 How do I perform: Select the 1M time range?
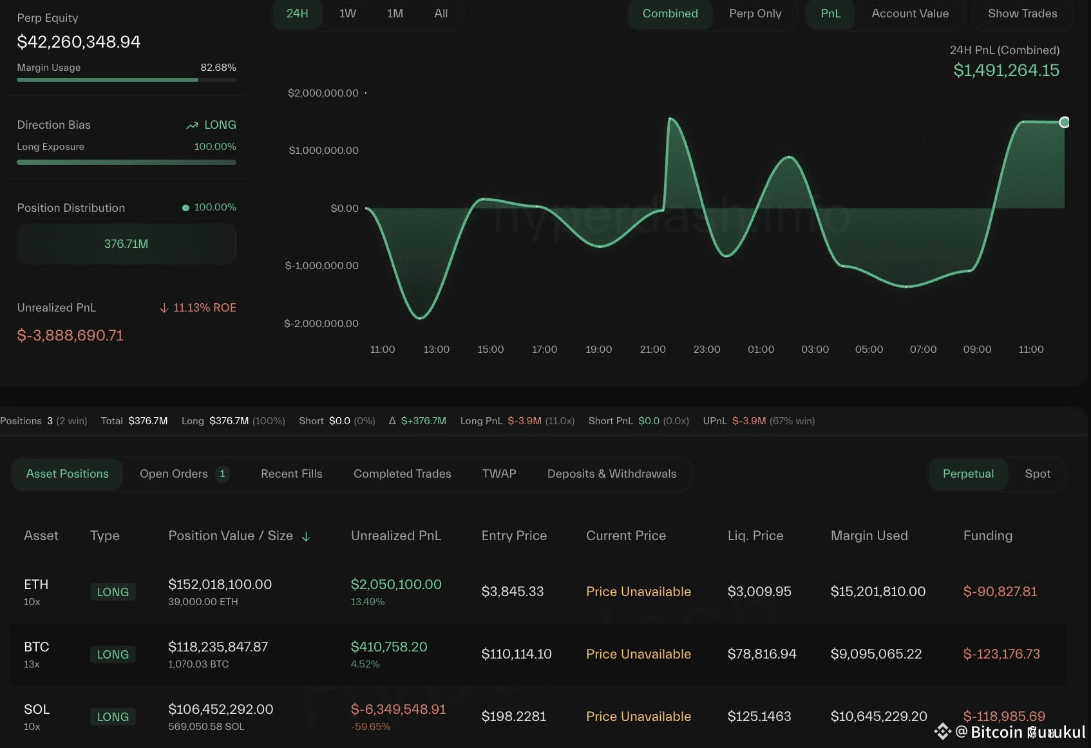tap(395, 14)
